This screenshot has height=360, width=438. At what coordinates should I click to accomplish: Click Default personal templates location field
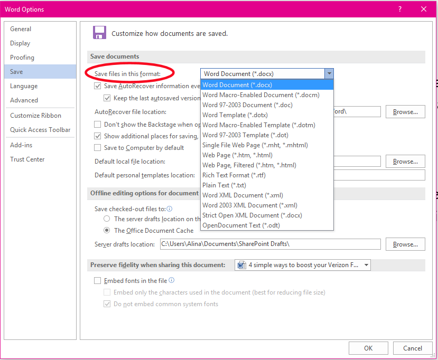pos(379,175)
